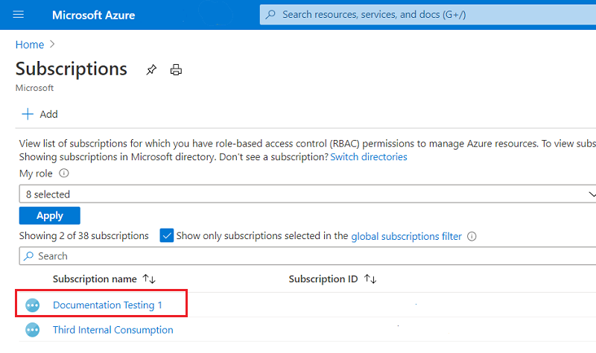
Task: Click the My role info icon
Action: (x=63, y=173)
